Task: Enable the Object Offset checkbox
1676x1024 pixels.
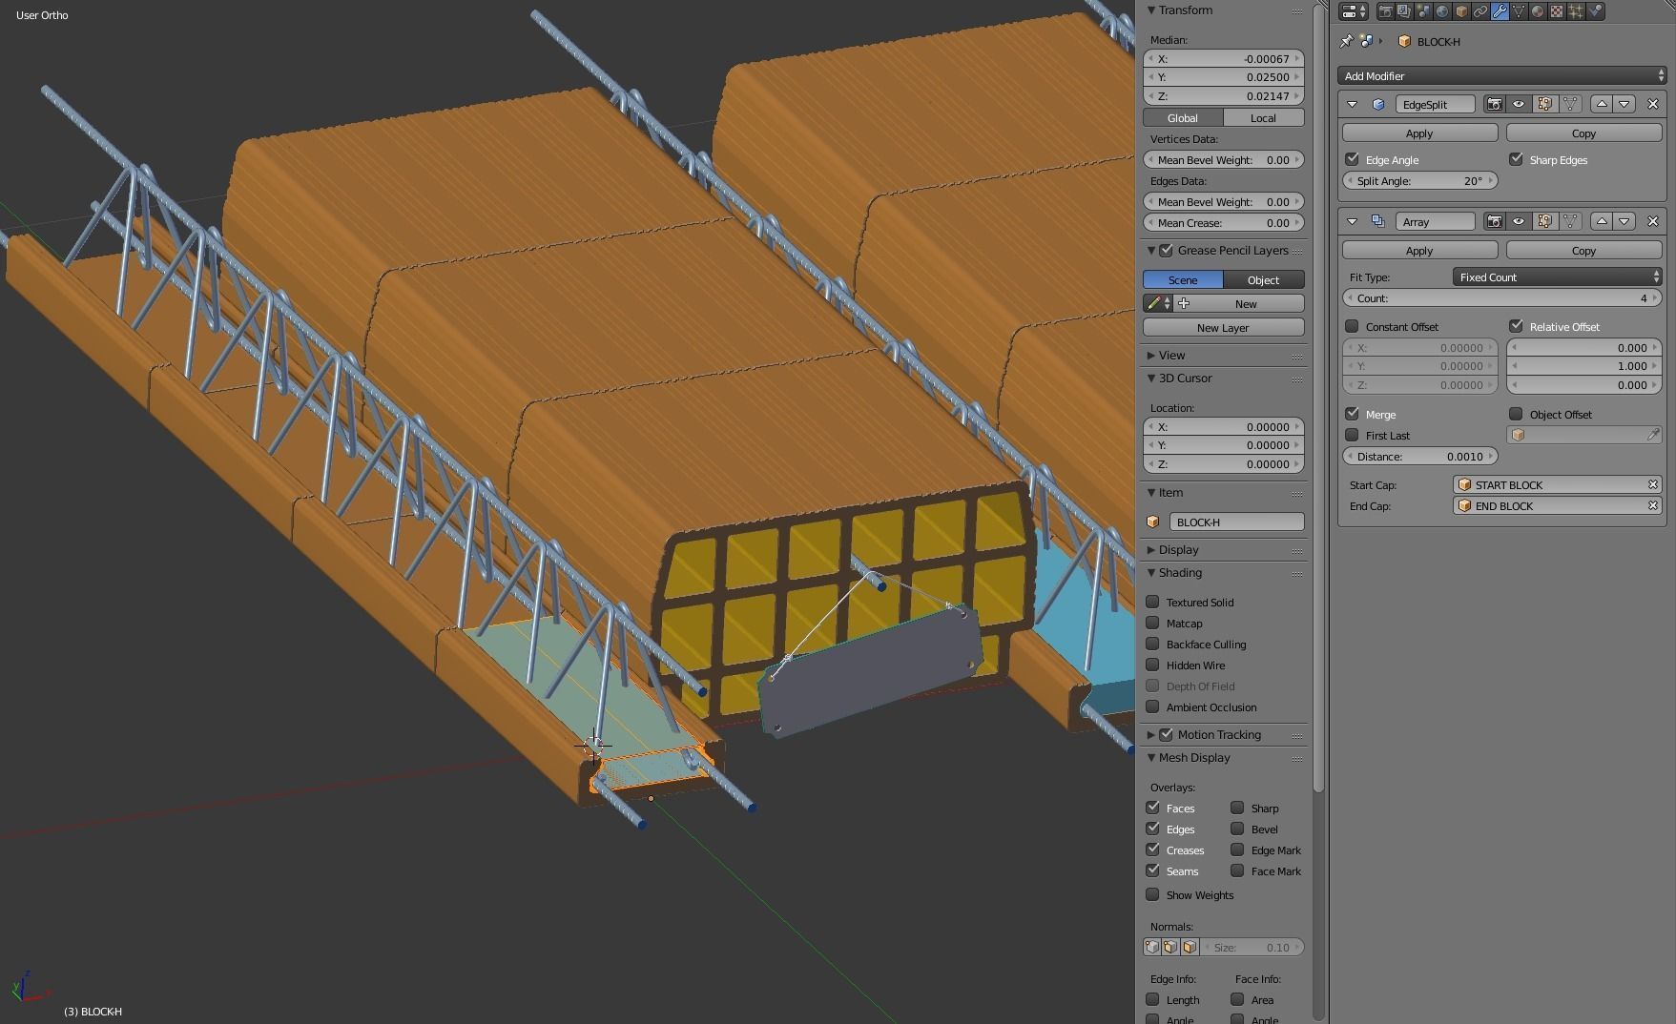Action: (x=1516, y=414)
